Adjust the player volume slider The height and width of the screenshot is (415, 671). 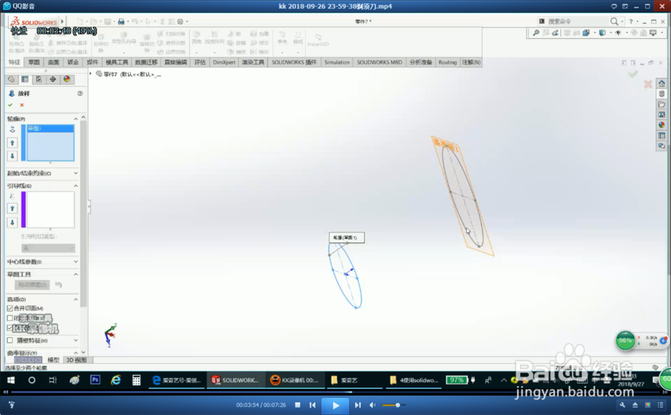(x=394, y=405)
